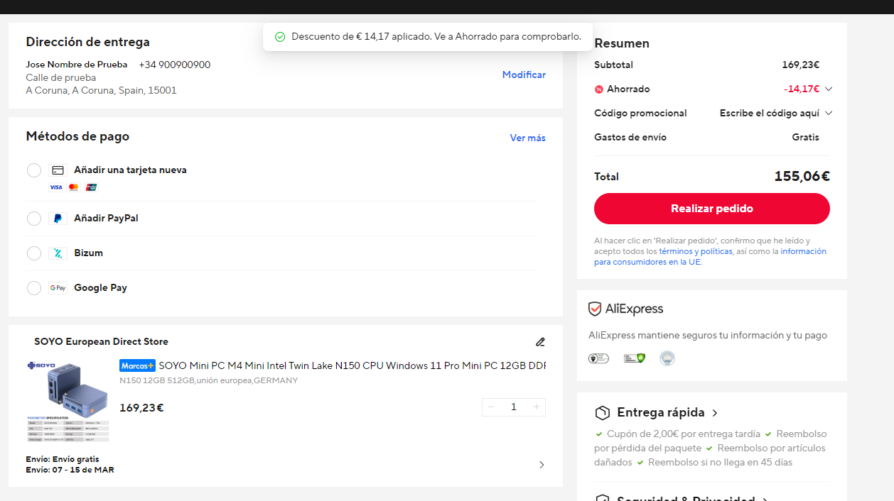Click 'Modificar' to edit the delivery address
894x501 pixels.
pos(524,75)
